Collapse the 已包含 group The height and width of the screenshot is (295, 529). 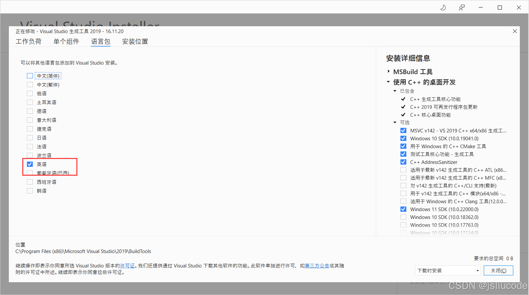[x=395, y=91]
